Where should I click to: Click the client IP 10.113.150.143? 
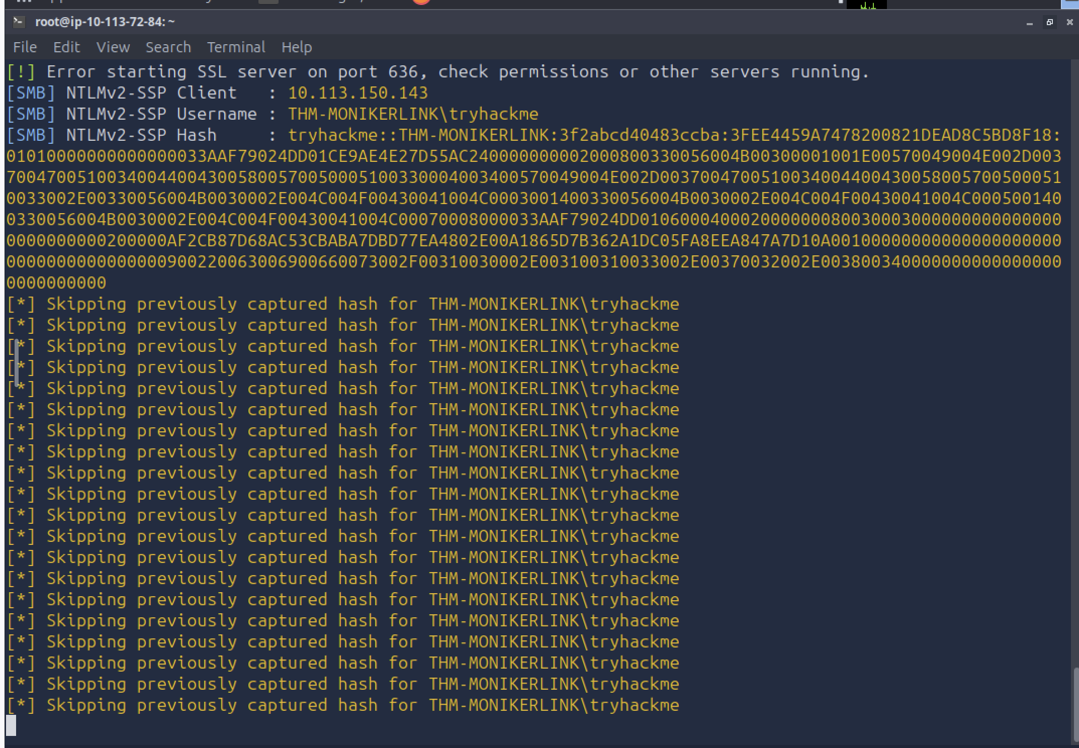pyautogui.click(x=358, y=93)
